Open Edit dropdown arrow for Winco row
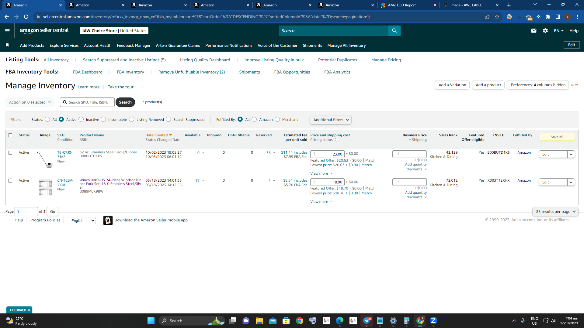This screenshot has width=584, height=328. pos(571,182)
